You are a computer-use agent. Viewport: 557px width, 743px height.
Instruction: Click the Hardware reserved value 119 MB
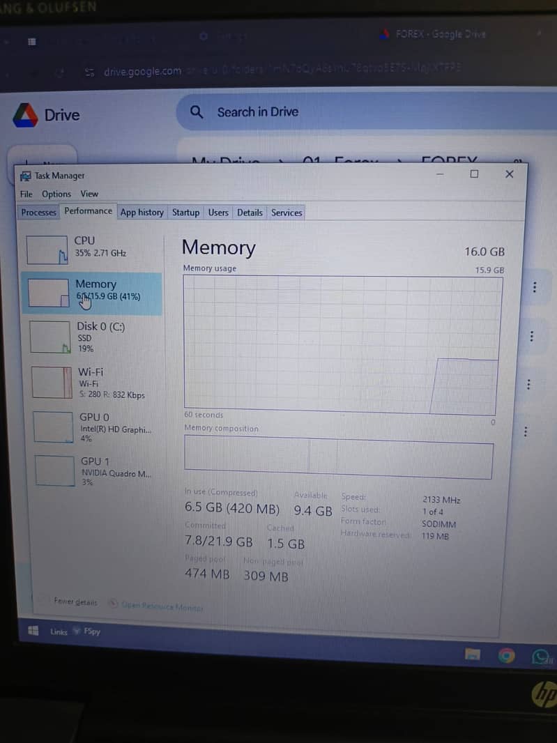tap(435, 537)
